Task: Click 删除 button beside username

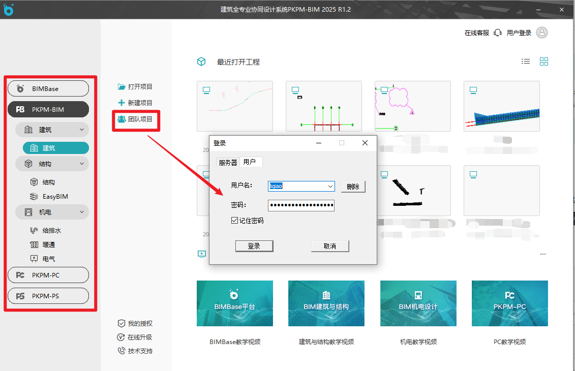Action: point(353,187)
